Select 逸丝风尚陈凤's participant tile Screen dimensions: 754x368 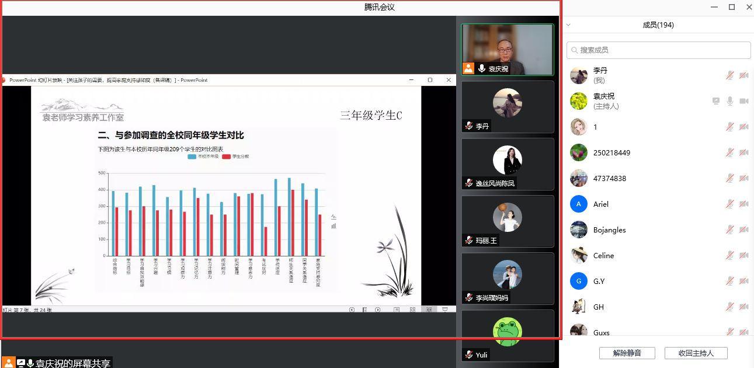(x=507, y=164)
